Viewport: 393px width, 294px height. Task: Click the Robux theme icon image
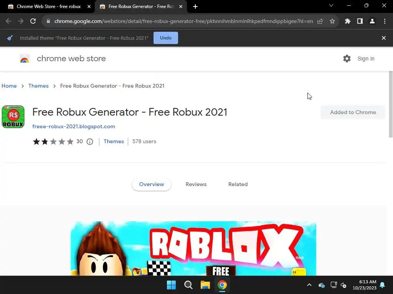(13, 117)
